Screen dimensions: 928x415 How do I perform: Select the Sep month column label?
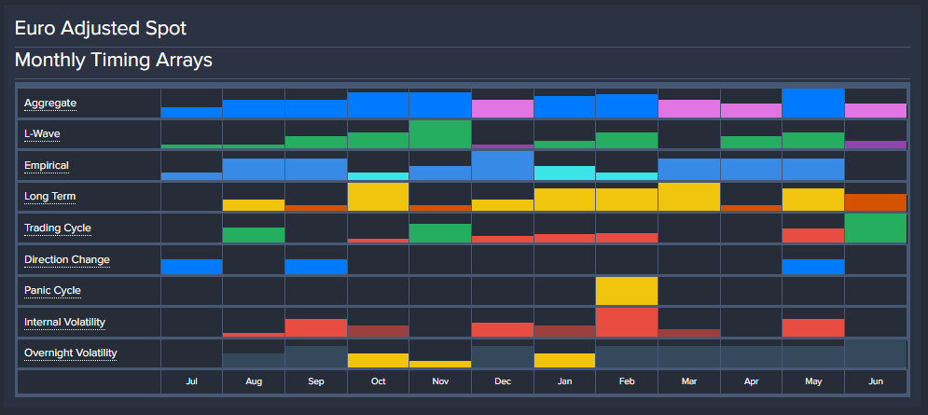click(x=315, y=382)
